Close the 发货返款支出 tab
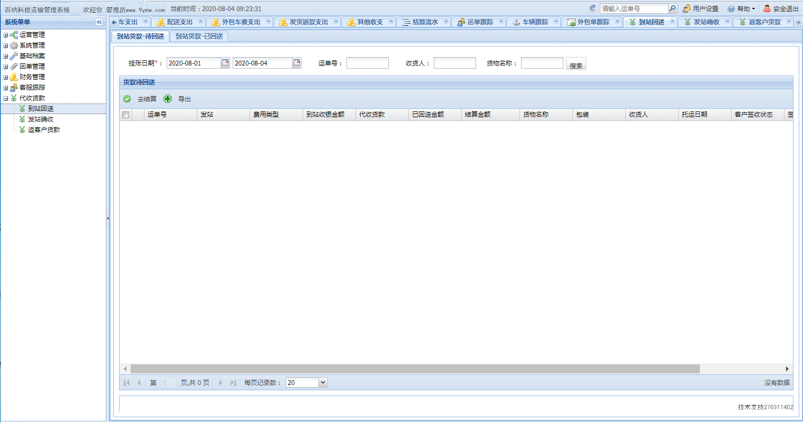This screenshot has height=423, width=803. tap(336, 21)
